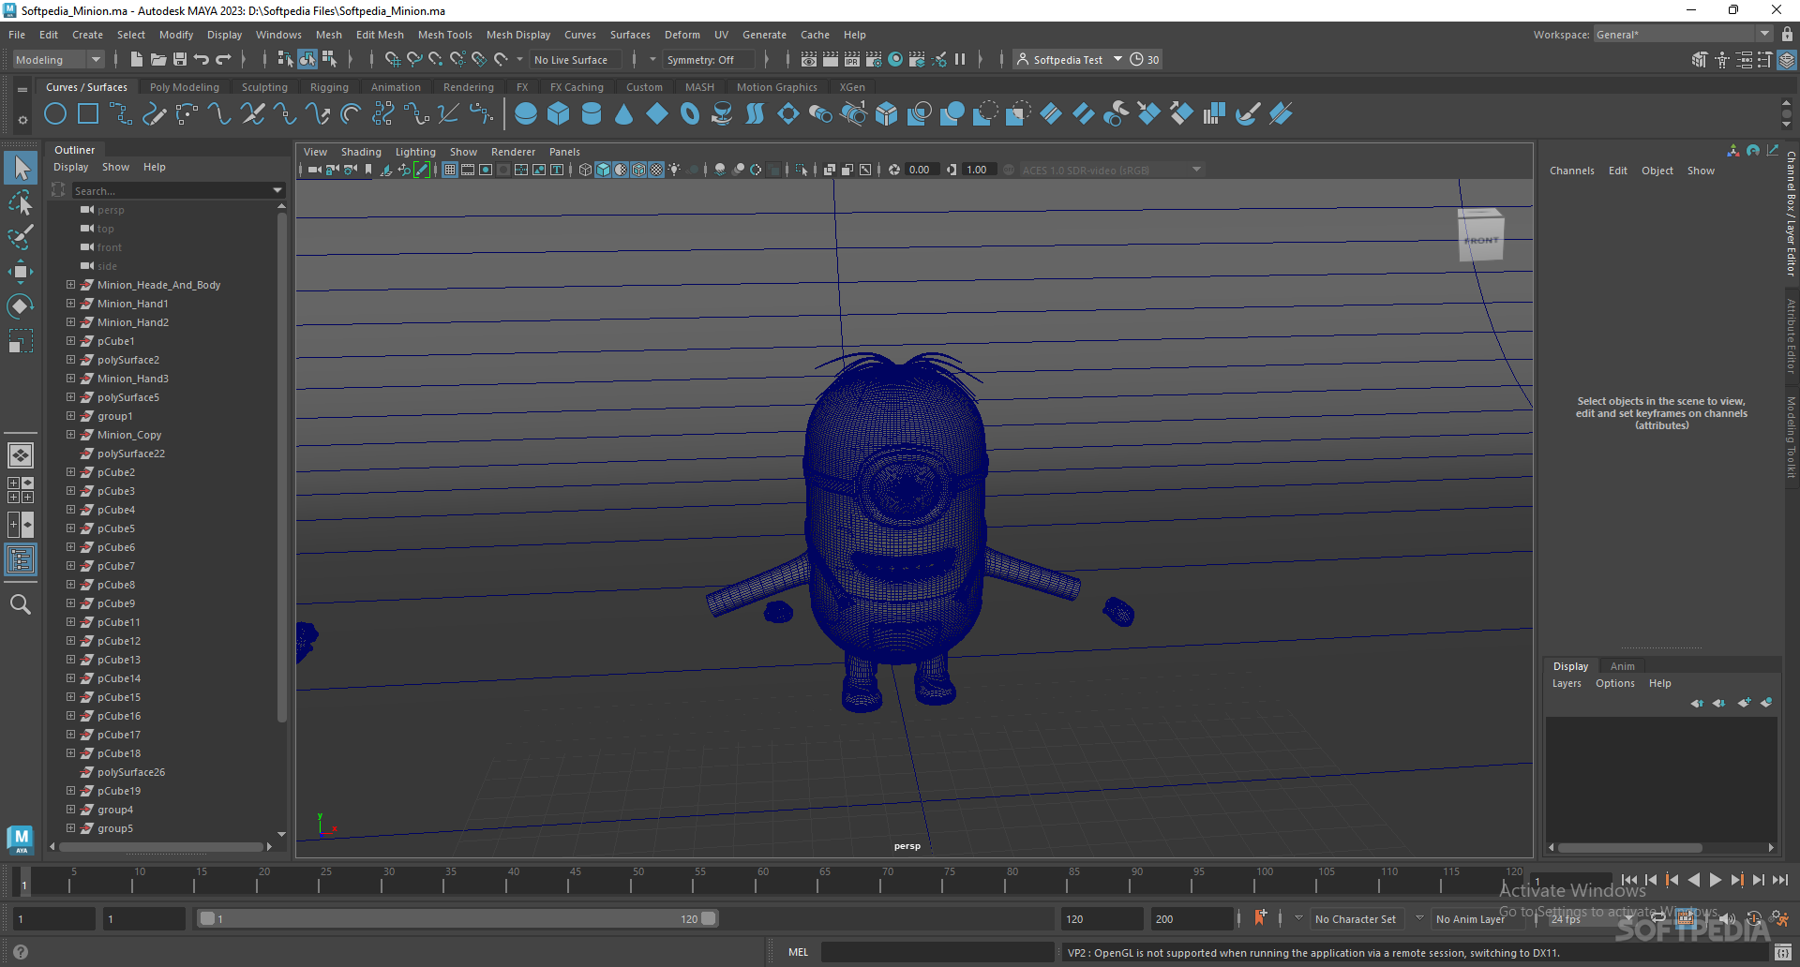The width and height of the screenshot is (1800, 967).
Task: Open the ACES color transform dropdown
Action: tap(1111, 170)
